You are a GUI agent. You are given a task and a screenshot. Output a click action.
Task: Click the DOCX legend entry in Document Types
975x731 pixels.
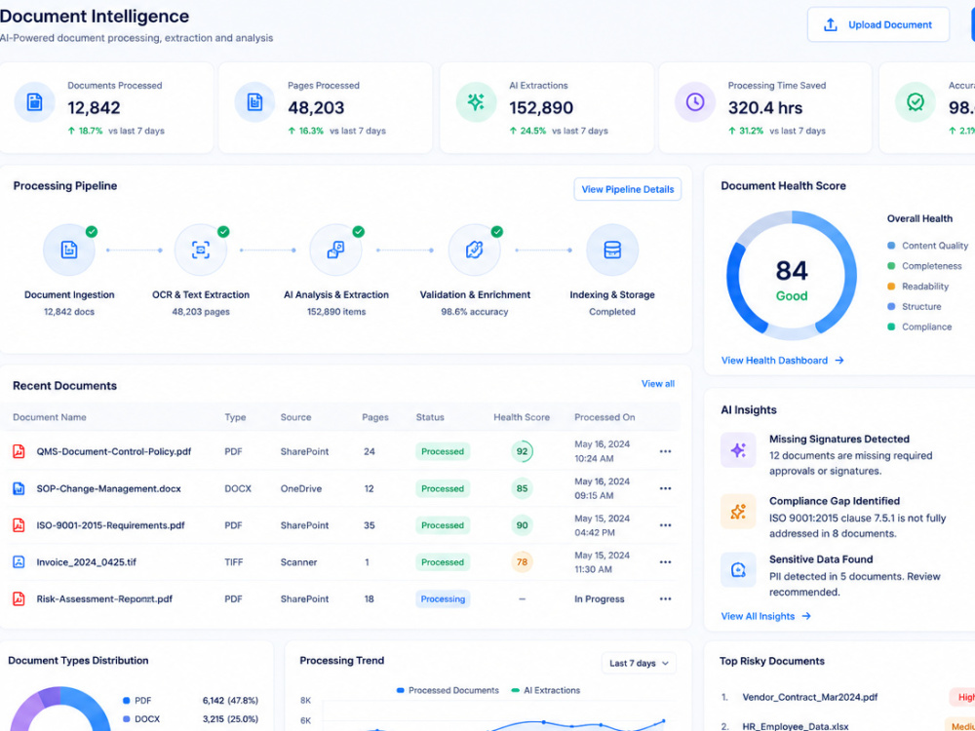[141, 719]
